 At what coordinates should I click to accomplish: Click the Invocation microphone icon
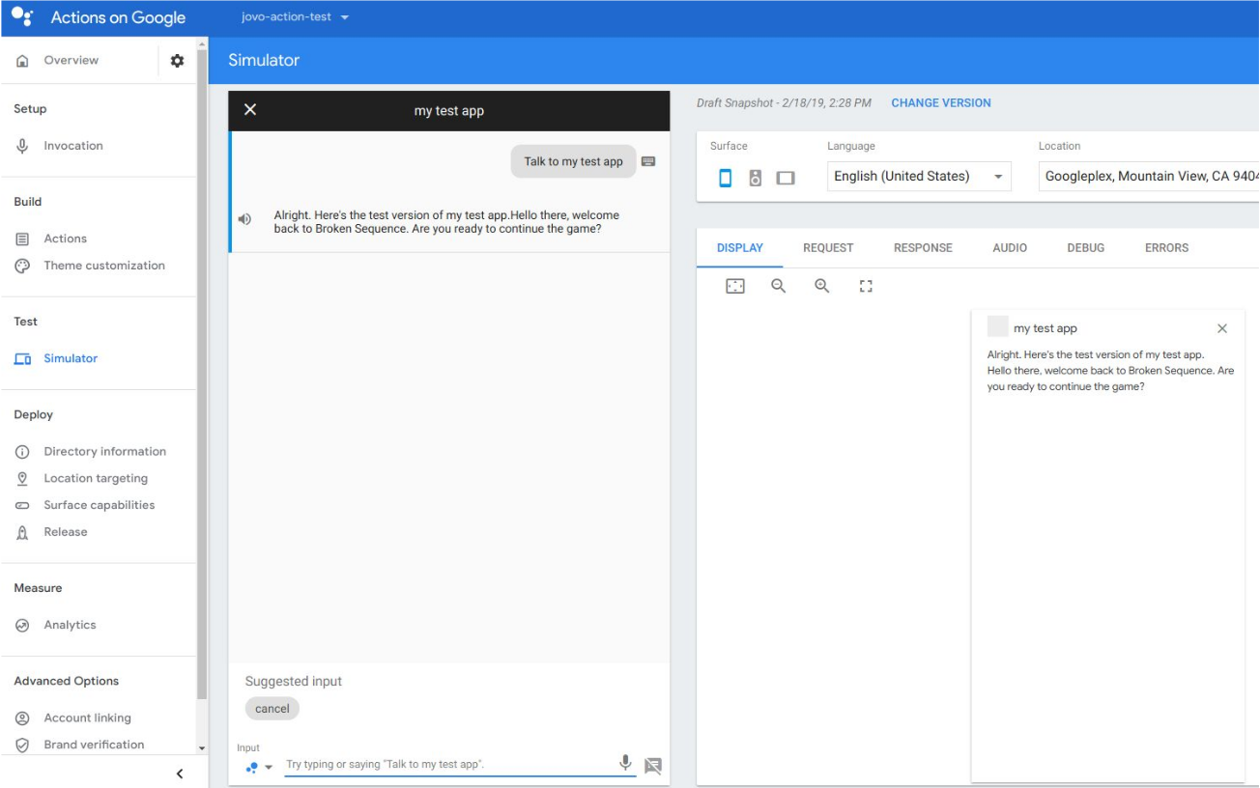22,146
